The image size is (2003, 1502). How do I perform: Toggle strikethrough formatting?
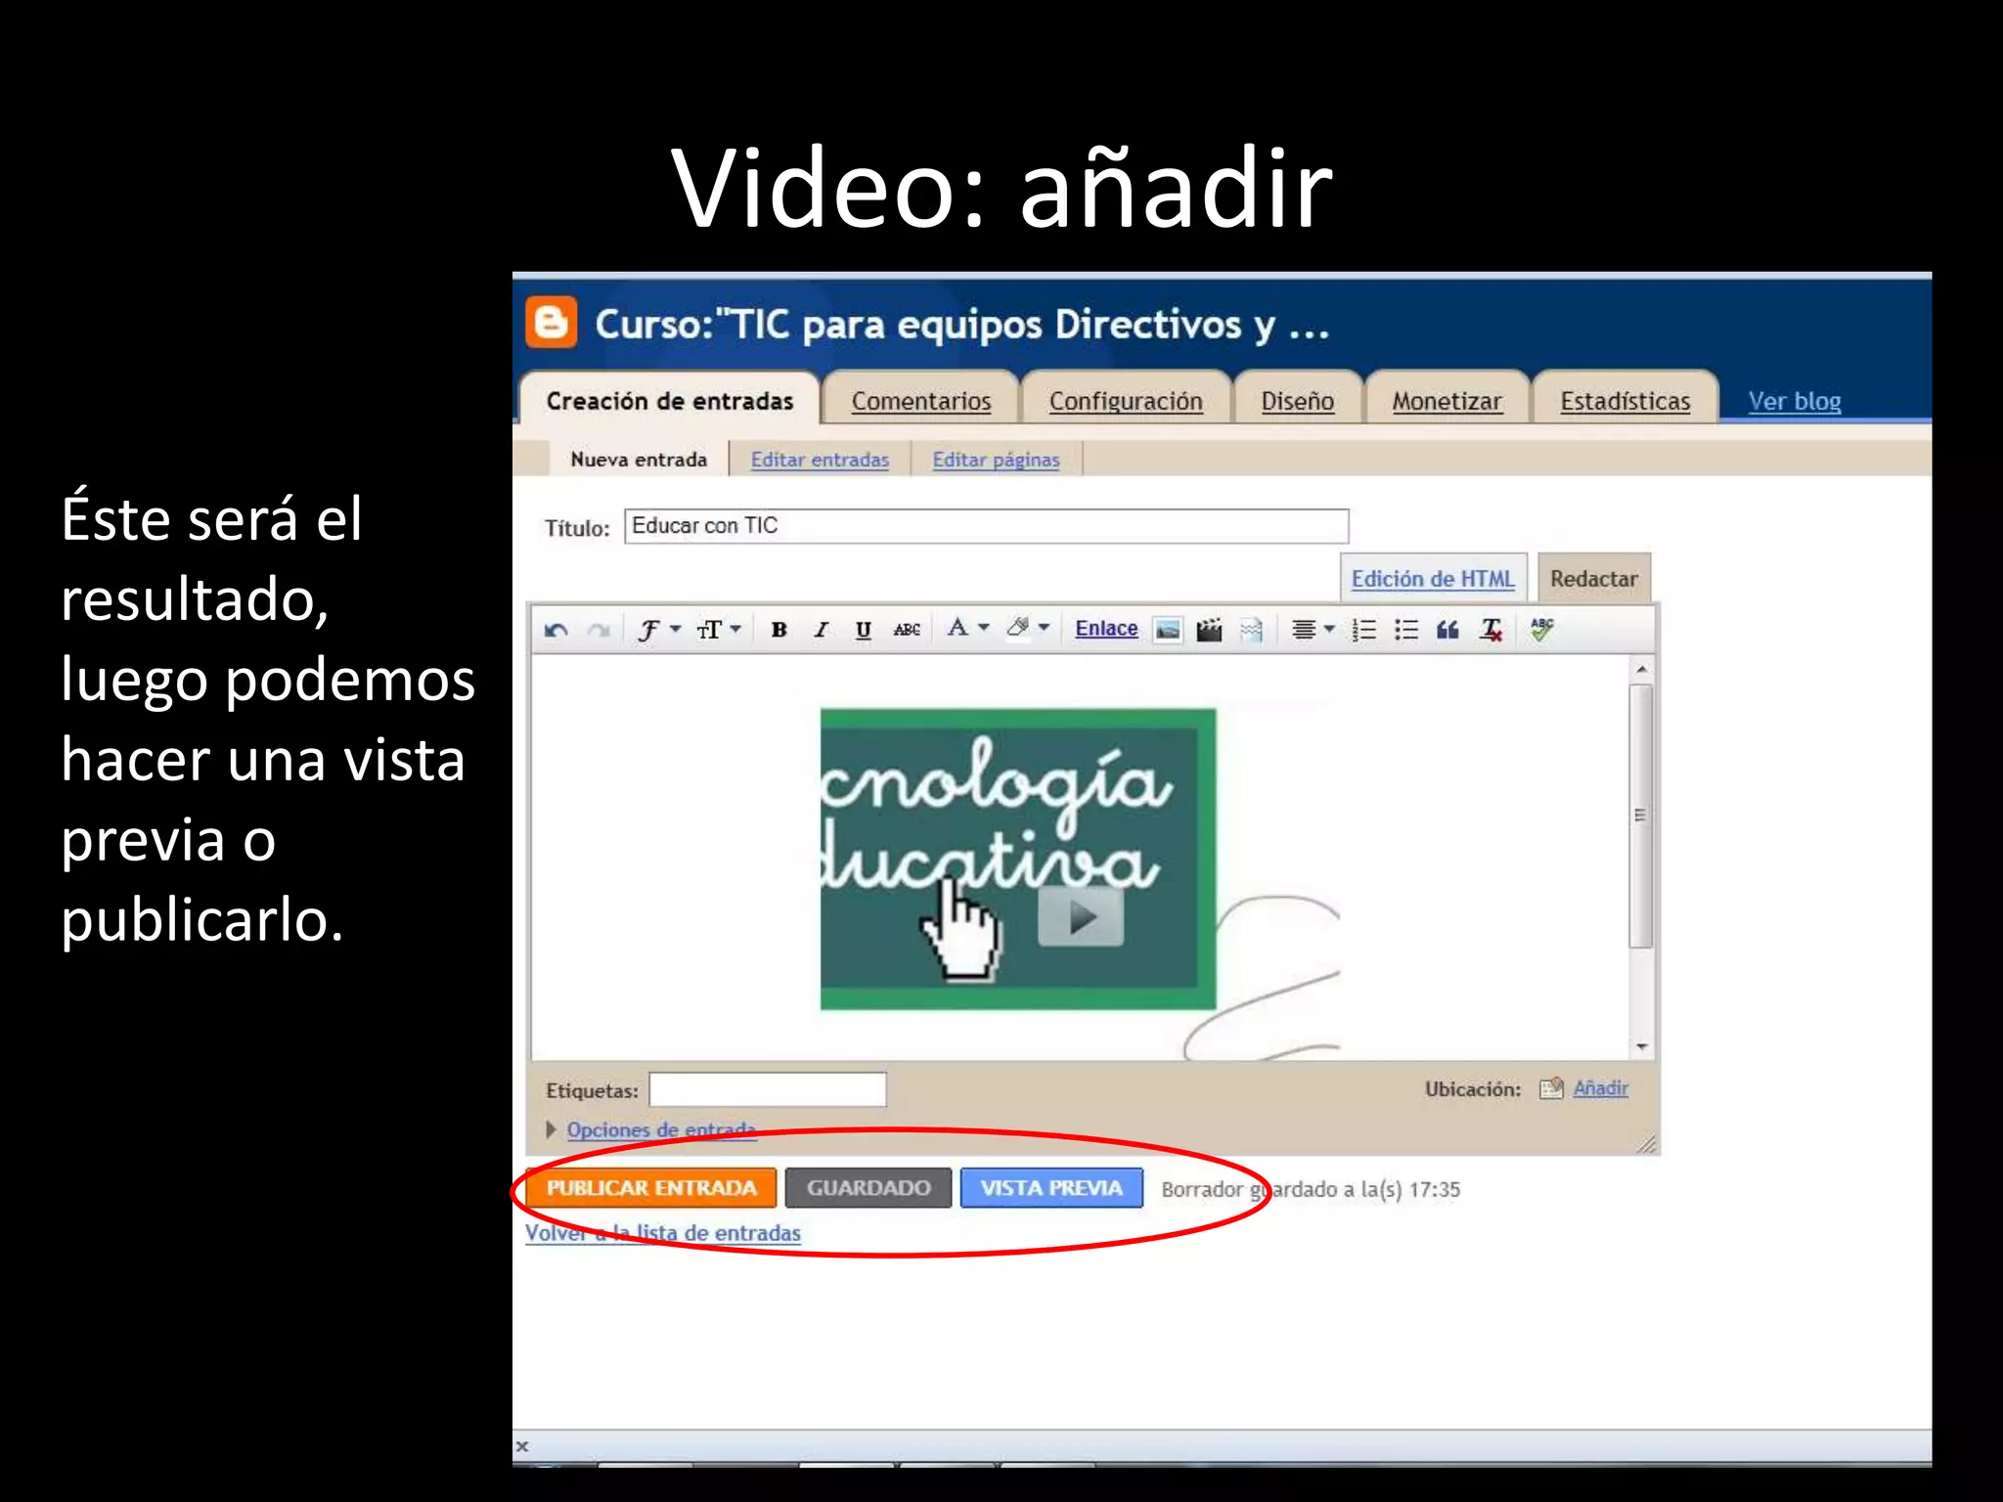[907, 629]
